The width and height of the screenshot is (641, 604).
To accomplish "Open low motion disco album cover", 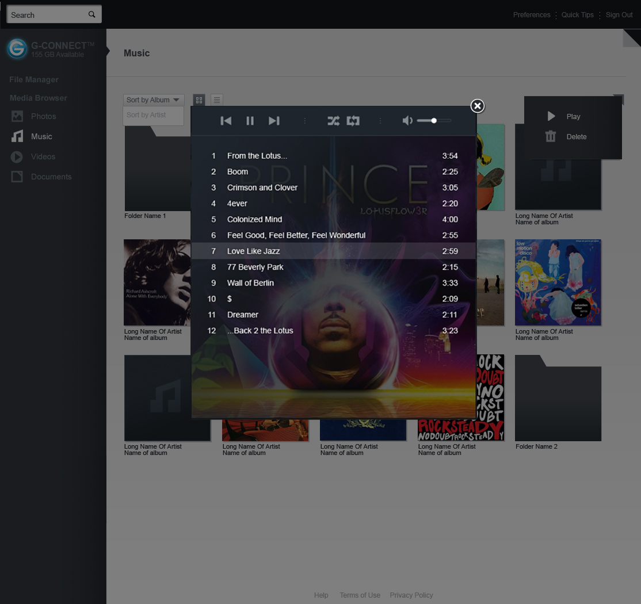I will 558,282.
